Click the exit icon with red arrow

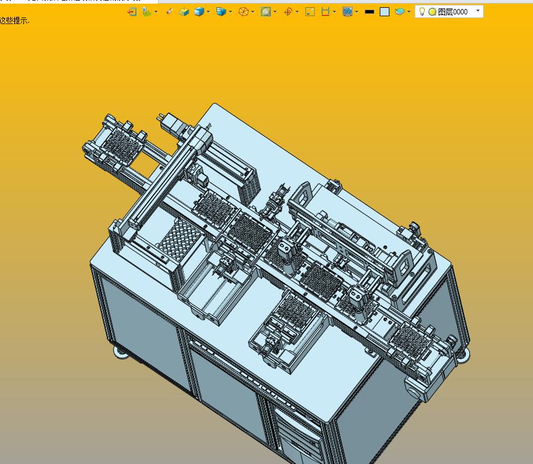[132, 11]
